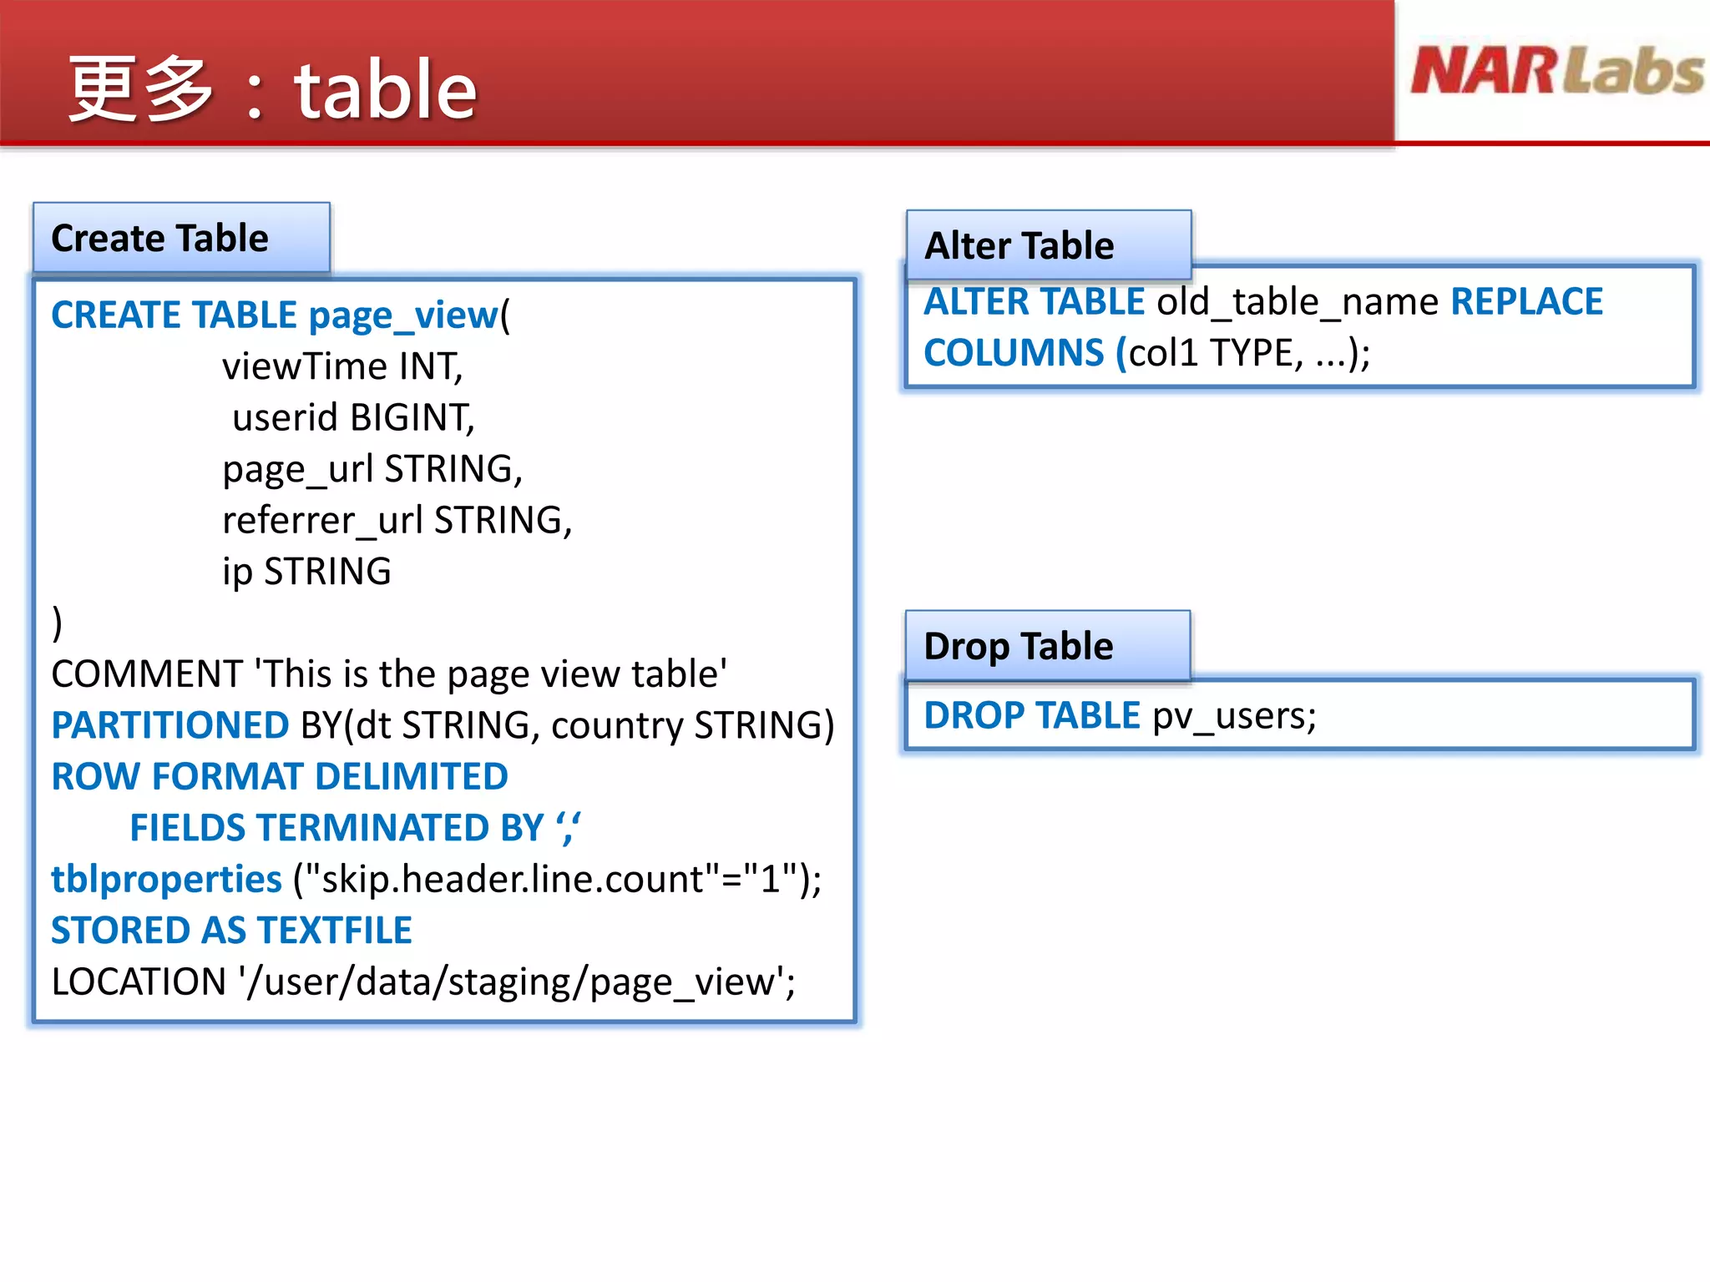Image resolution: width=1710 pixels, height=1282 pixels.
Task: Select the 'Alter Table' heading label
Action: [x=1019, y=245]
